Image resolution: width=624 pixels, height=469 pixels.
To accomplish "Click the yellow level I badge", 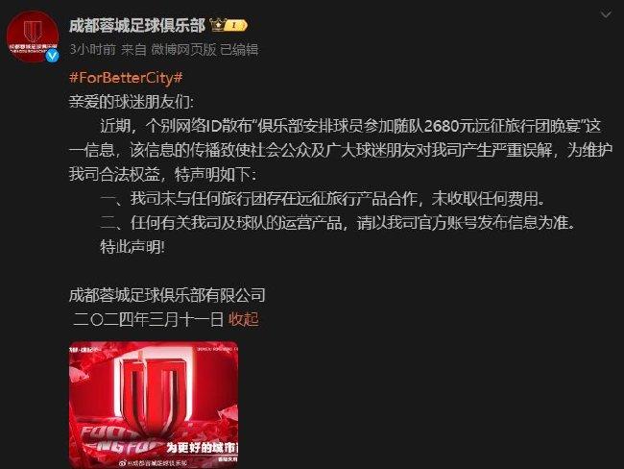I will click(x=236, y=26).
